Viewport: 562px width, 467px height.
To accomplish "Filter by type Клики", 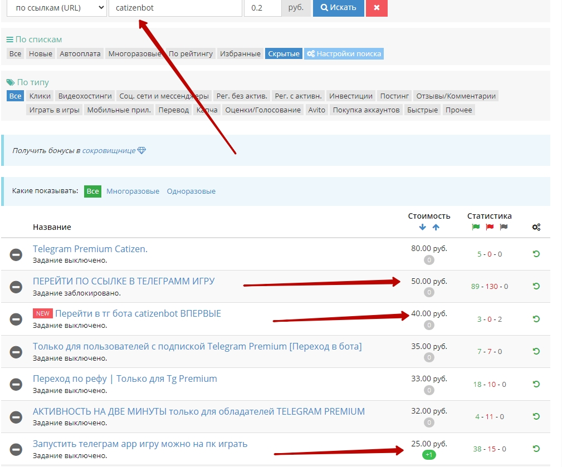I will pos(40,96).
